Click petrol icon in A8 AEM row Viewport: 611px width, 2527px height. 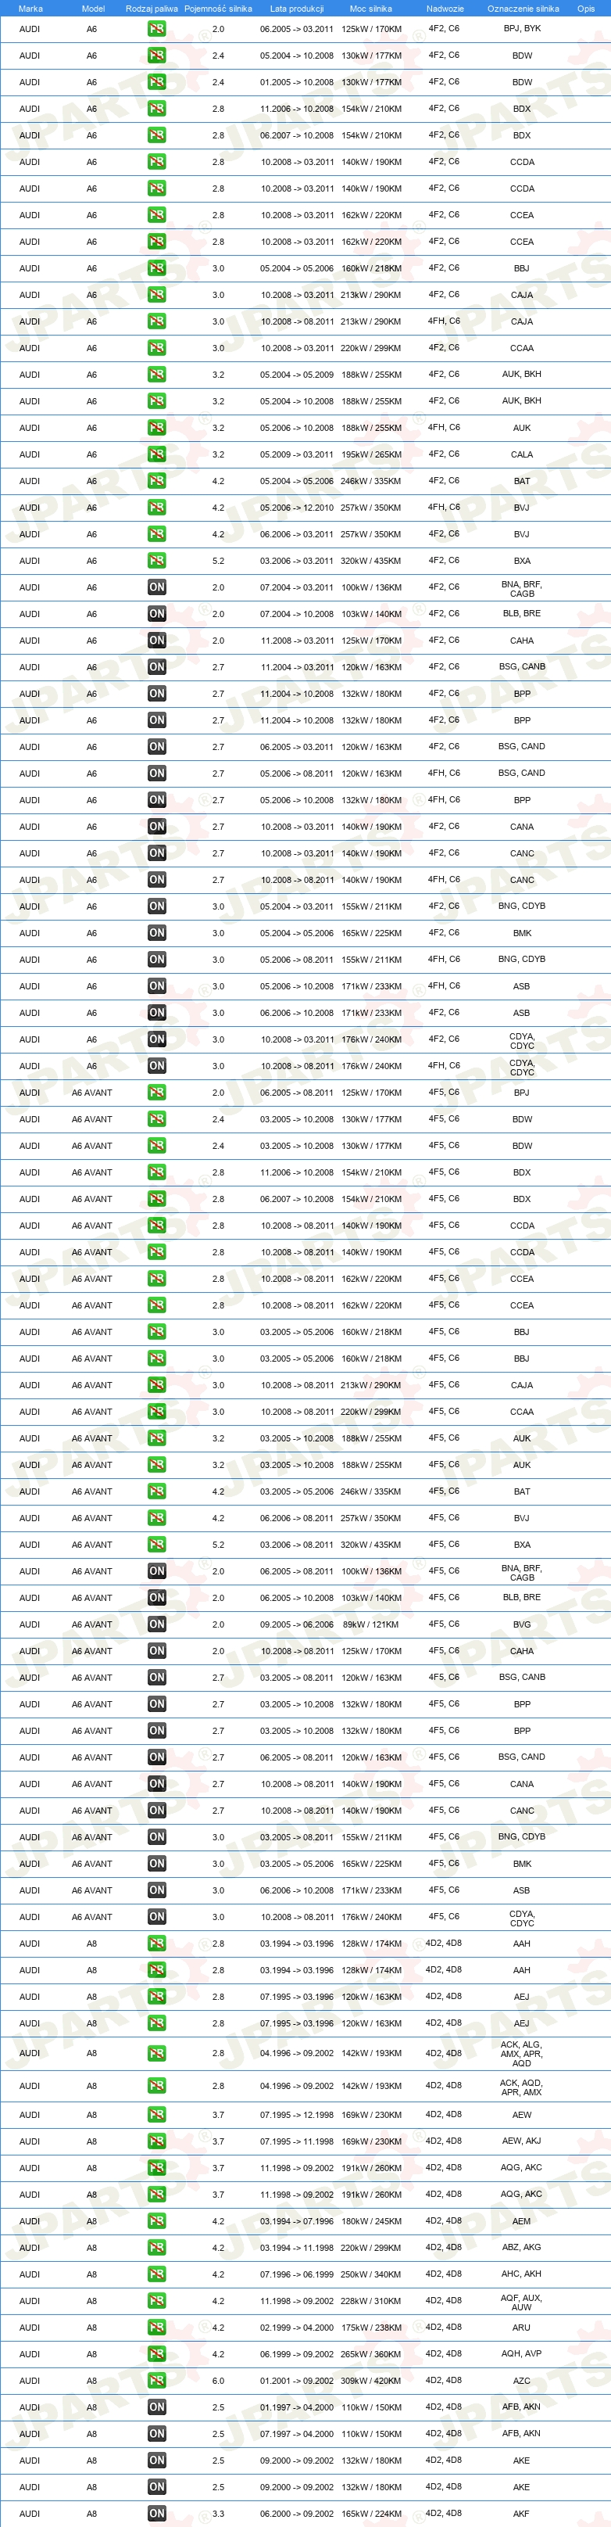tap(157, 2221)
